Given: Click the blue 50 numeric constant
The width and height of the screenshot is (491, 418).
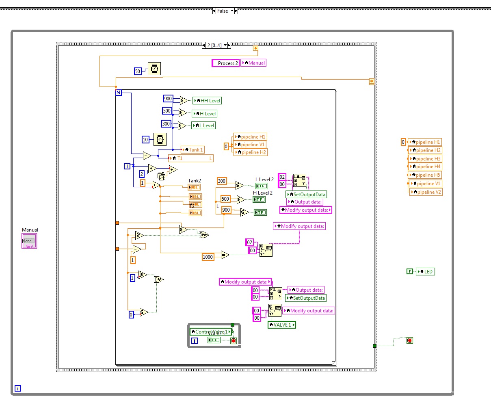Looking at the screenshot, I should 138,71.
